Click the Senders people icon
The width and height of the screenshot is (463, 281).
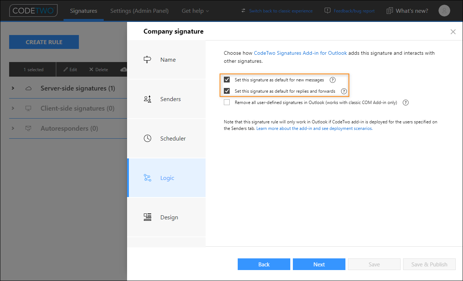coord(148,99)
